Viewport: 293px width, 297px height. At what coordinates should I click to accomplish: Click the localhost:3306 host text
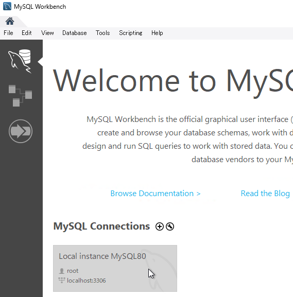click(x=86, y=281)
